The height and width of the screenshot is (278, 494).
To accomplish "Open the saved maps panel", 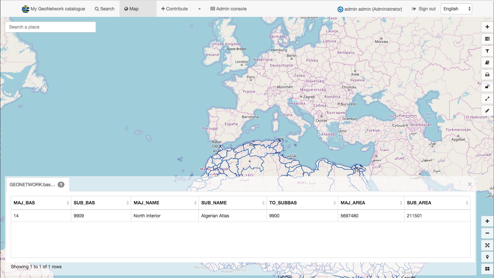I will [487, 62].
